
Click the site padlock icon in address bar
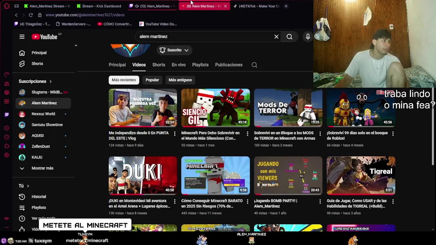click(40, 15)
